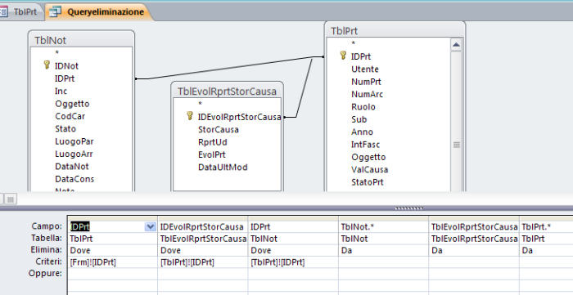Image resolution: width=573 pixels, height=295 pixels.
Task: Select Inc field in TblNot
Action: (61, 92)
